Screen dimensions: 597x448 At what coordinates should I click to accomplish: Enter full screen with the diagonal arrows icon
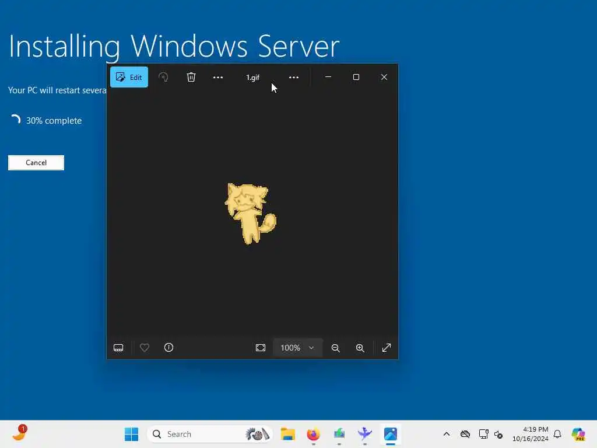pos(387,348)
